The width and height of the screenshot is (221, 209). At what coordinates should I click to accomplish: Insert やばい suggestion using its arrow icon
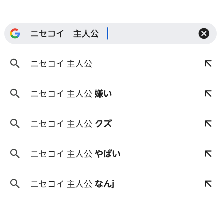click(x=208, y=153)
